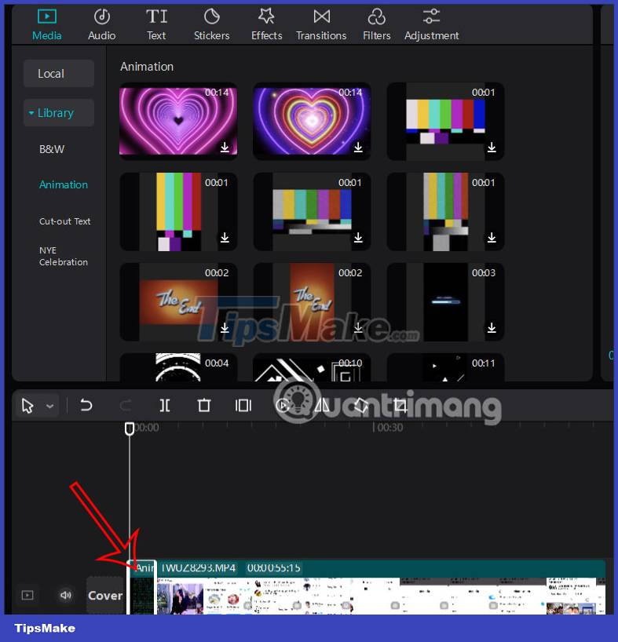This screenshot has width=618, height=642.
Task: Open the NYE Celebration category
Action: pos(63,256)
